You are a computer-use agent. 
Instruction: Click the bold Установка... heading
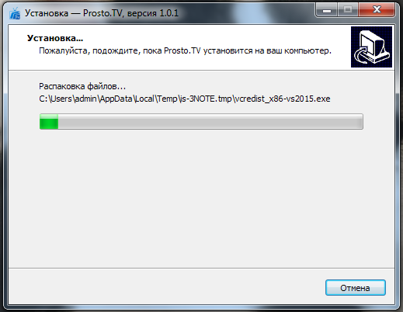pyautogui.click(x=55, y=38)
